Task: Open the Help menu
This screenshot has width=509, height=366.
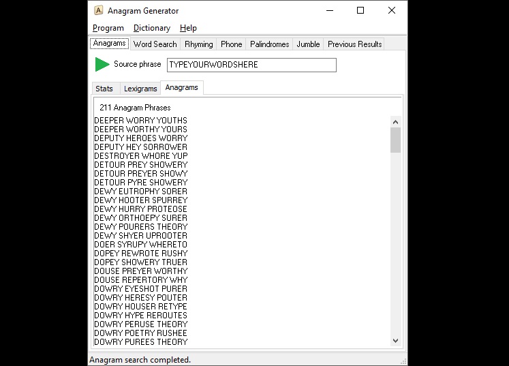Action: [x=188, y=28]
